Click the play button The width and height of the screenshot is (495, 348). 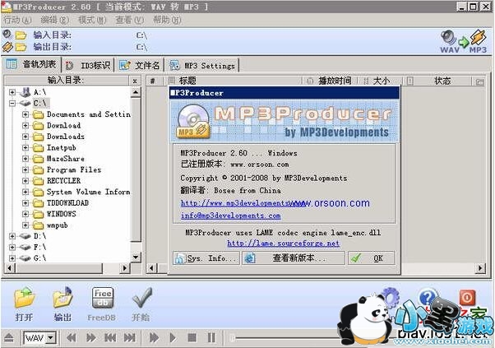pyautogui.click(x=173, y=338)
